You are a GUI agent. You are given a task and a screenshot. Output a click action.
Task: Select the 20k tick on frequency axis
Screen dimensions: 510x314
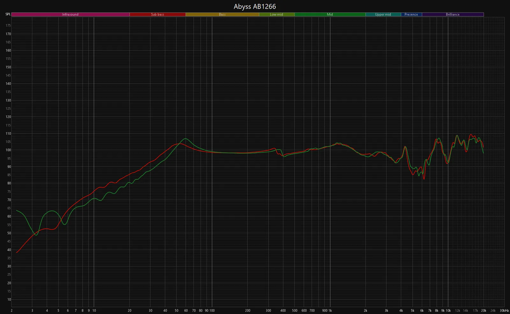[484, 310]
